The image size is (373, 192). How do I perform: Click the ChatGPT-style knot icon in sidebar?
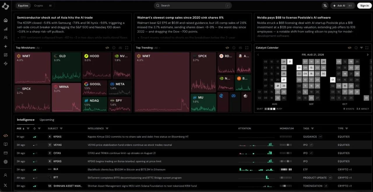(x=6, y=162)
